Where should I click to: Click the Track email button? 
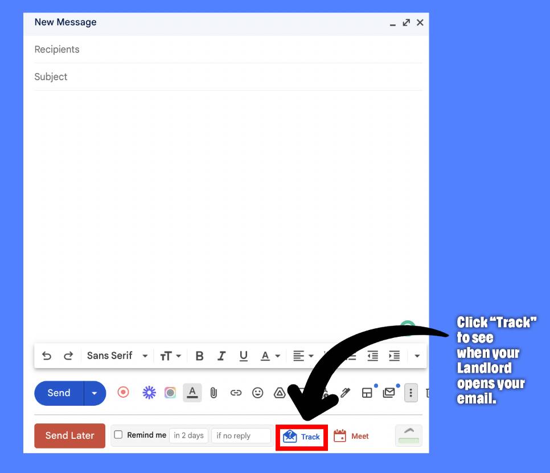tap(302, 437)
